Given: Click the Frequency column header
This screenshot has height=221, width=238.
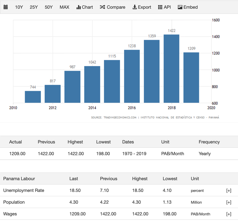Looking at the screenshot, I should 209,142.
